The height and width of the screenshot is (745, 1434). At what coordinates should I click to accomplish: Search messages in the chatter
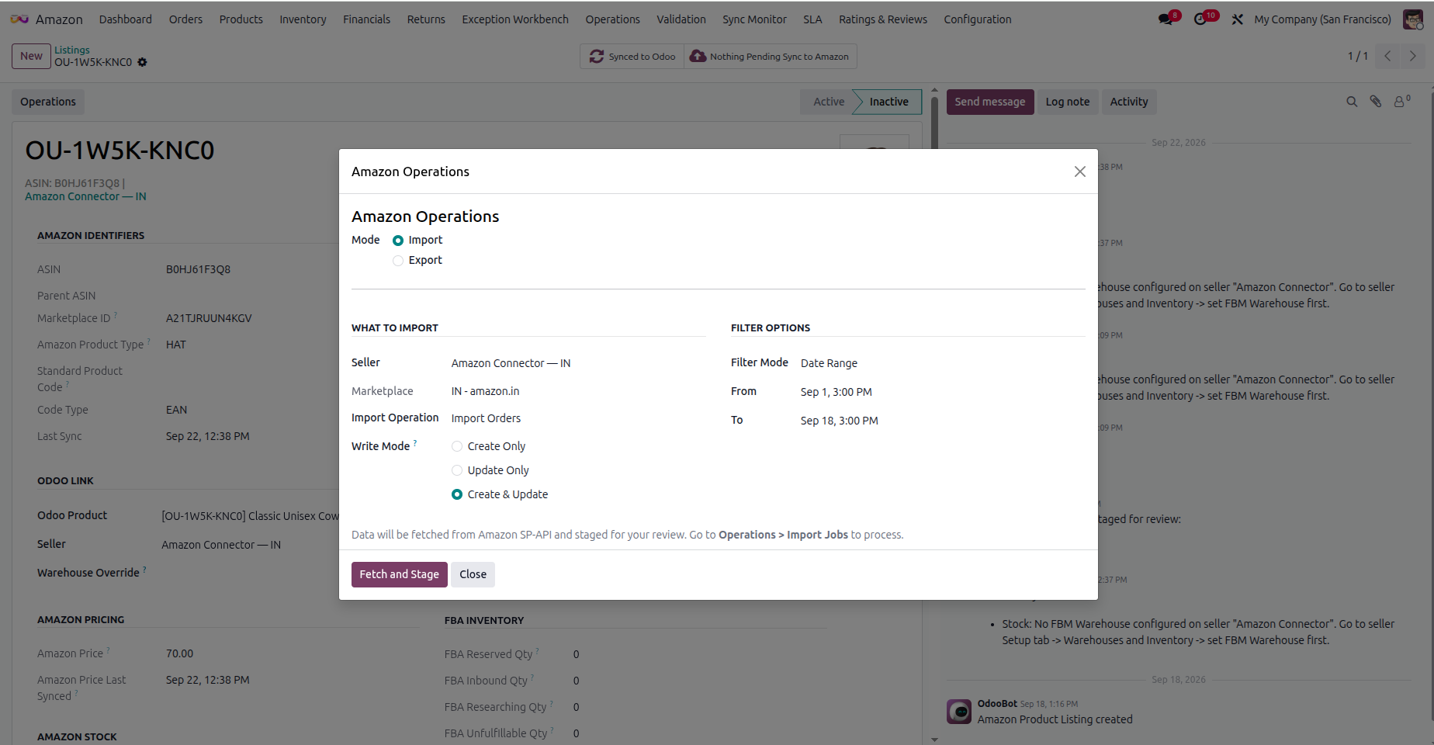tap(1352, 102)
